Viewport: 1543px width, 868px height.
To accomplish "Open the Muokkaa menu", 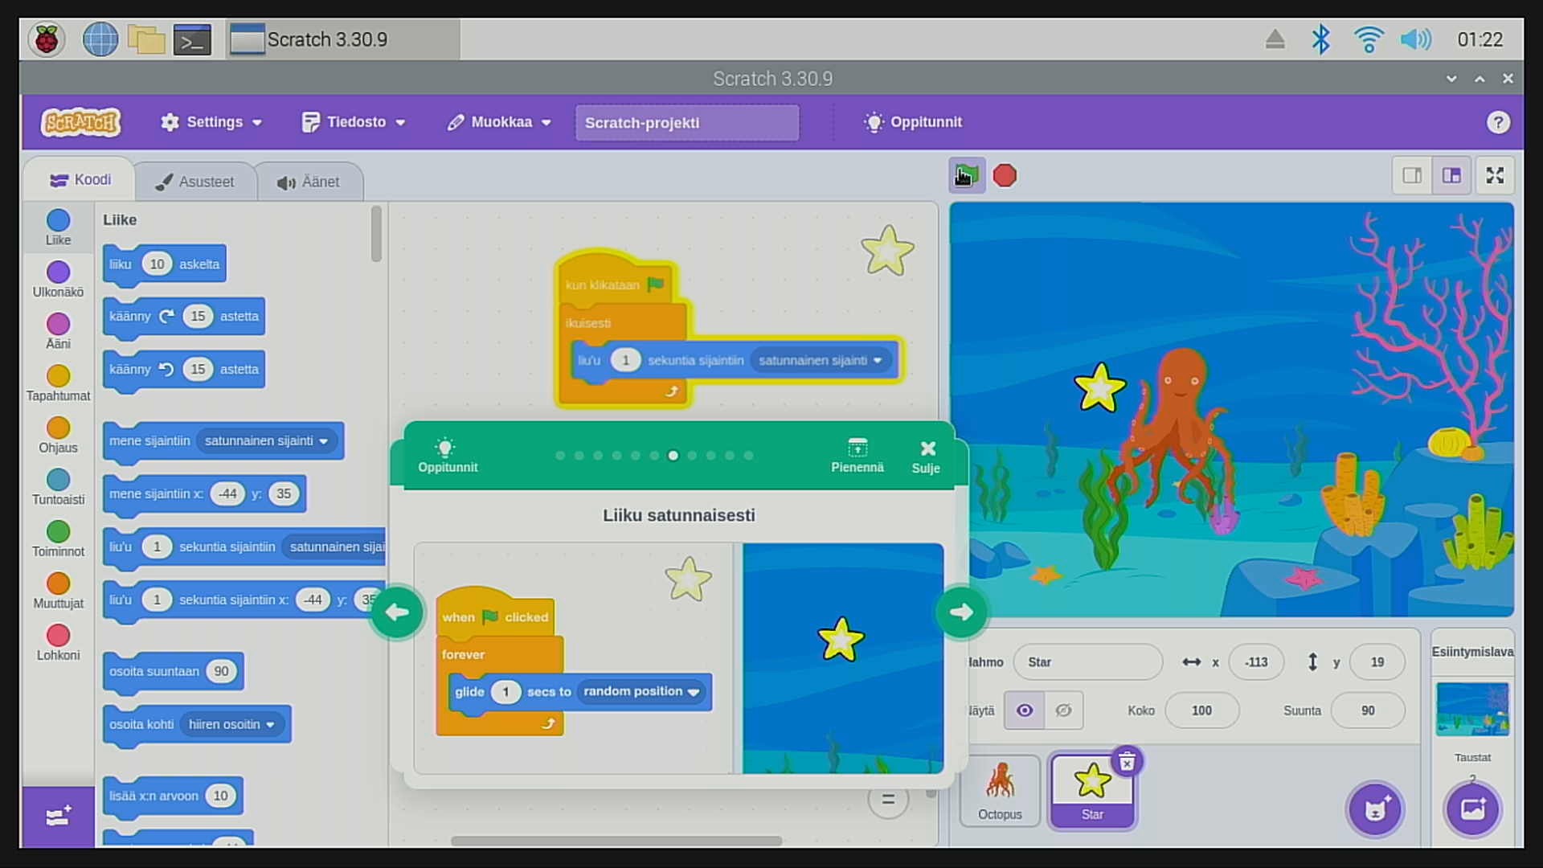I will pyautogui.click(x=499, y=122).
